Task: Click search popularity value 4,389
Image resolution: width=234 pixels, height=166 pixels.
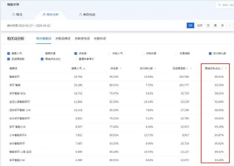Action: (x=79, y=160)
